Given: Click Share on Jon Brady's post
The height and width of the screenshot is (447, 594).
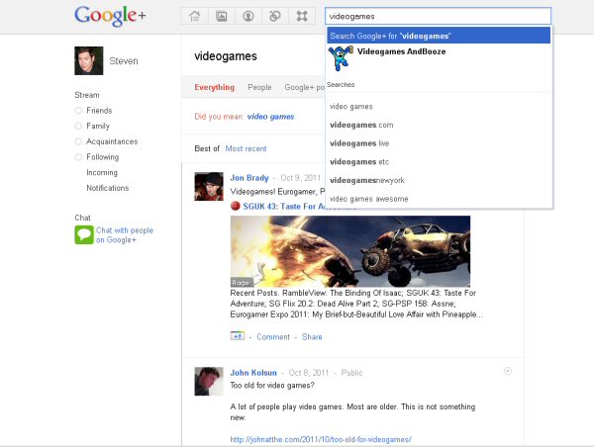Looking at the screenshot, I should [x=312, y=337].
